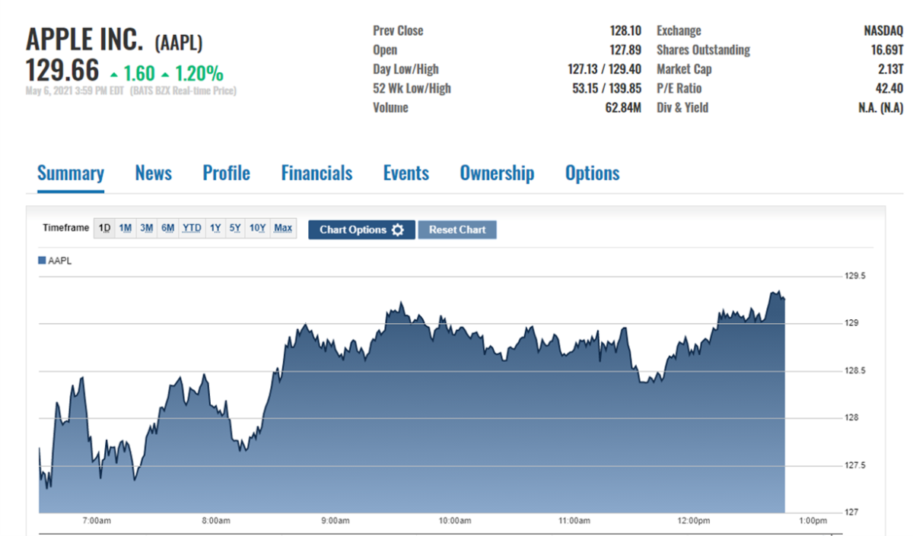Click the 2.13T market cap value

pos(889,69)
